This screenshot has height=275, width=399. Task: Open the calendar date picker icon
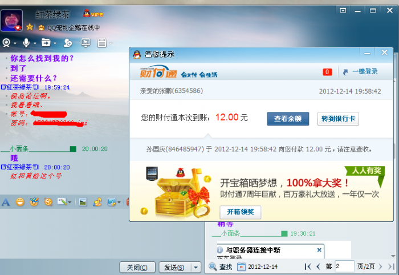(x=241, y=267)
